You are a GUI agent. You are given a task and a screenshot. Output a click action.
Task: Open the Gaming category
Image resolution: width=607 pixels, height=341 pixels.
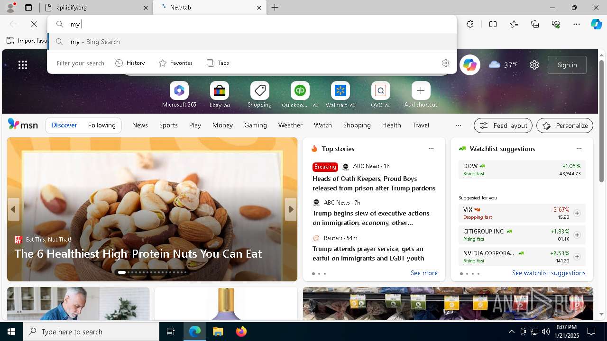coord(256,125)
